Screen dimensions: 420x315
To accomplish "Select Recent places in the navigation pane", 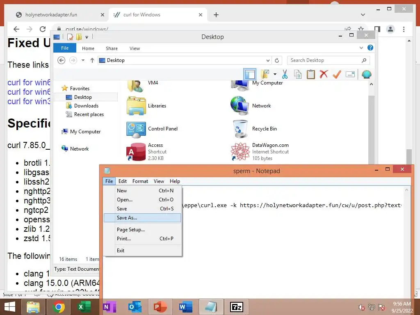I will click(x=89, y=114).
